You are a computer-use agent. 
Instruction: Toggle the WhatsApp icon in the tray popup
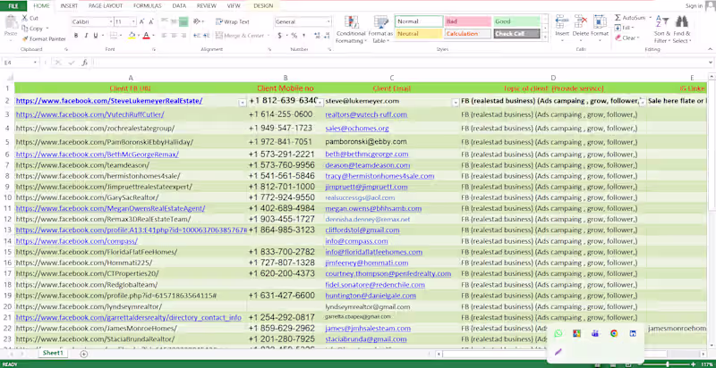pyautogui.click(x=558, y=333)
